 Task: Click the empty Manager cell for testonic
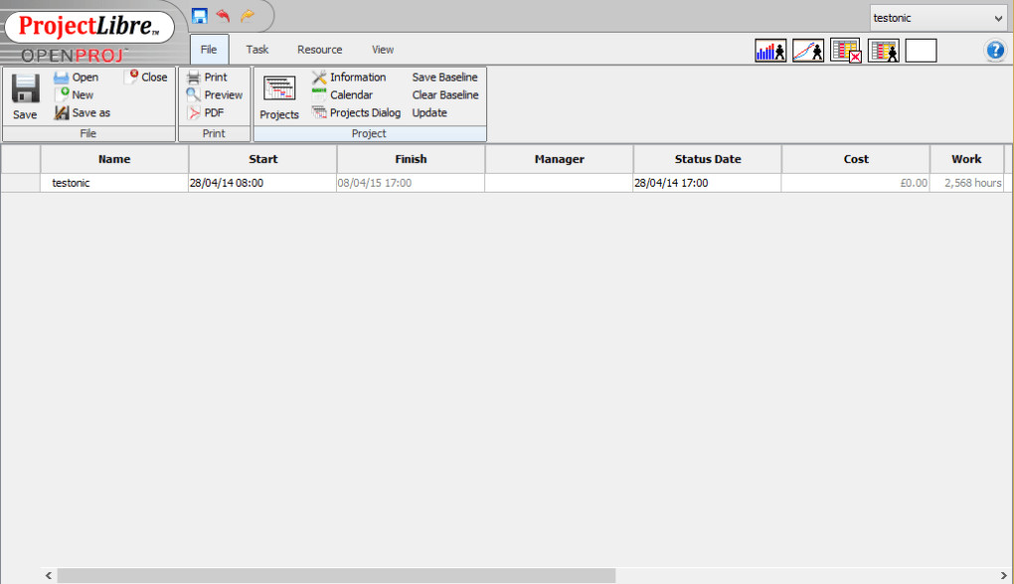[x=559, y=183]
